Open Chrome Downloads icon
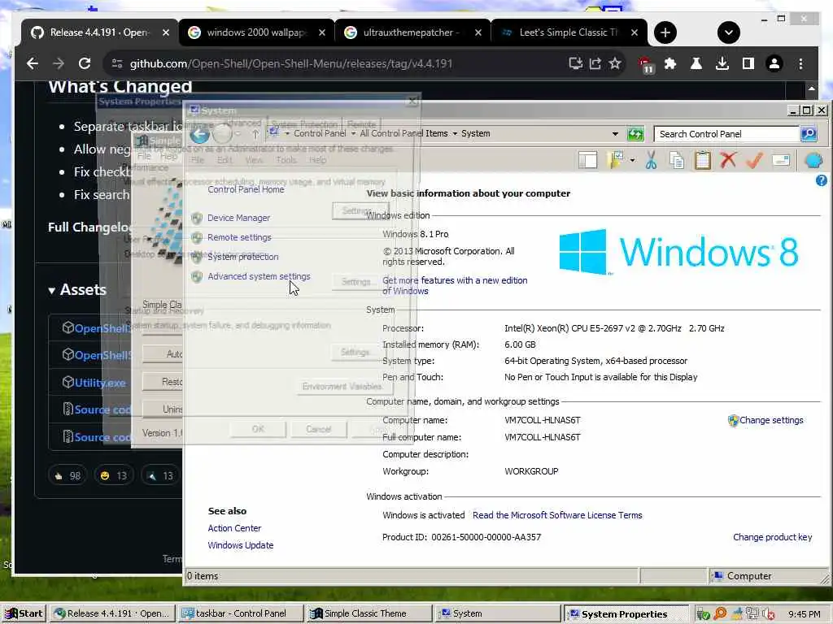833x624 pixels. pyautogui.click(x=722, y=63)
